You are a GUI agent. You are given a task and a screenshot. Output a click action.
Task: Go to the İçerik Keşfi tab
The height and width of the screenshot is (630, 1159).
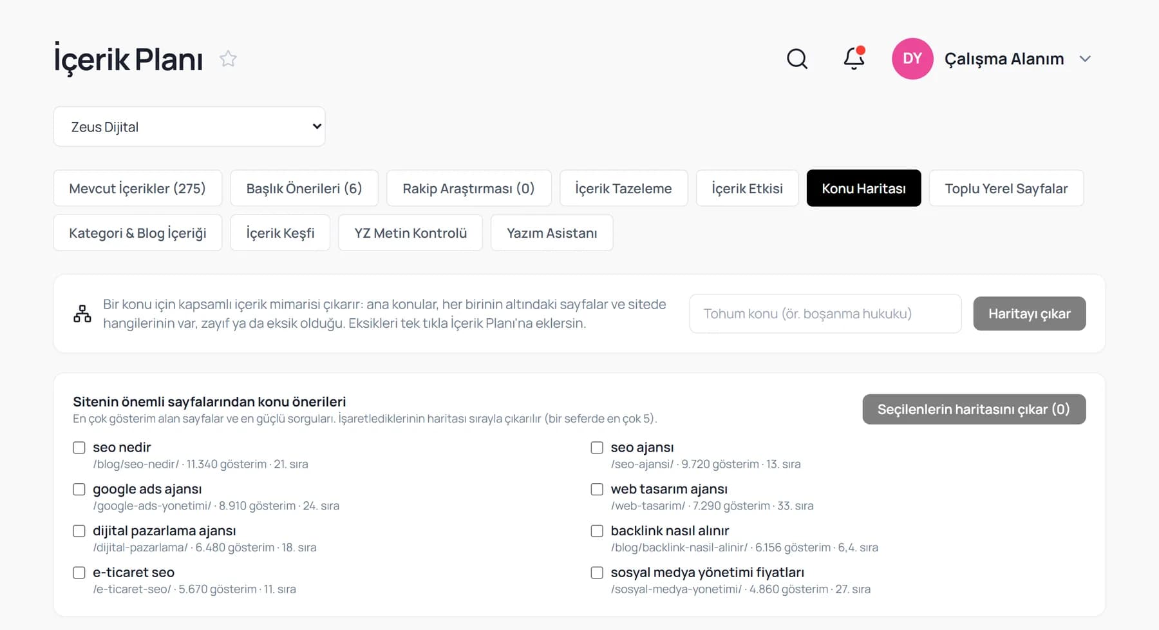(x=280, y=233)
